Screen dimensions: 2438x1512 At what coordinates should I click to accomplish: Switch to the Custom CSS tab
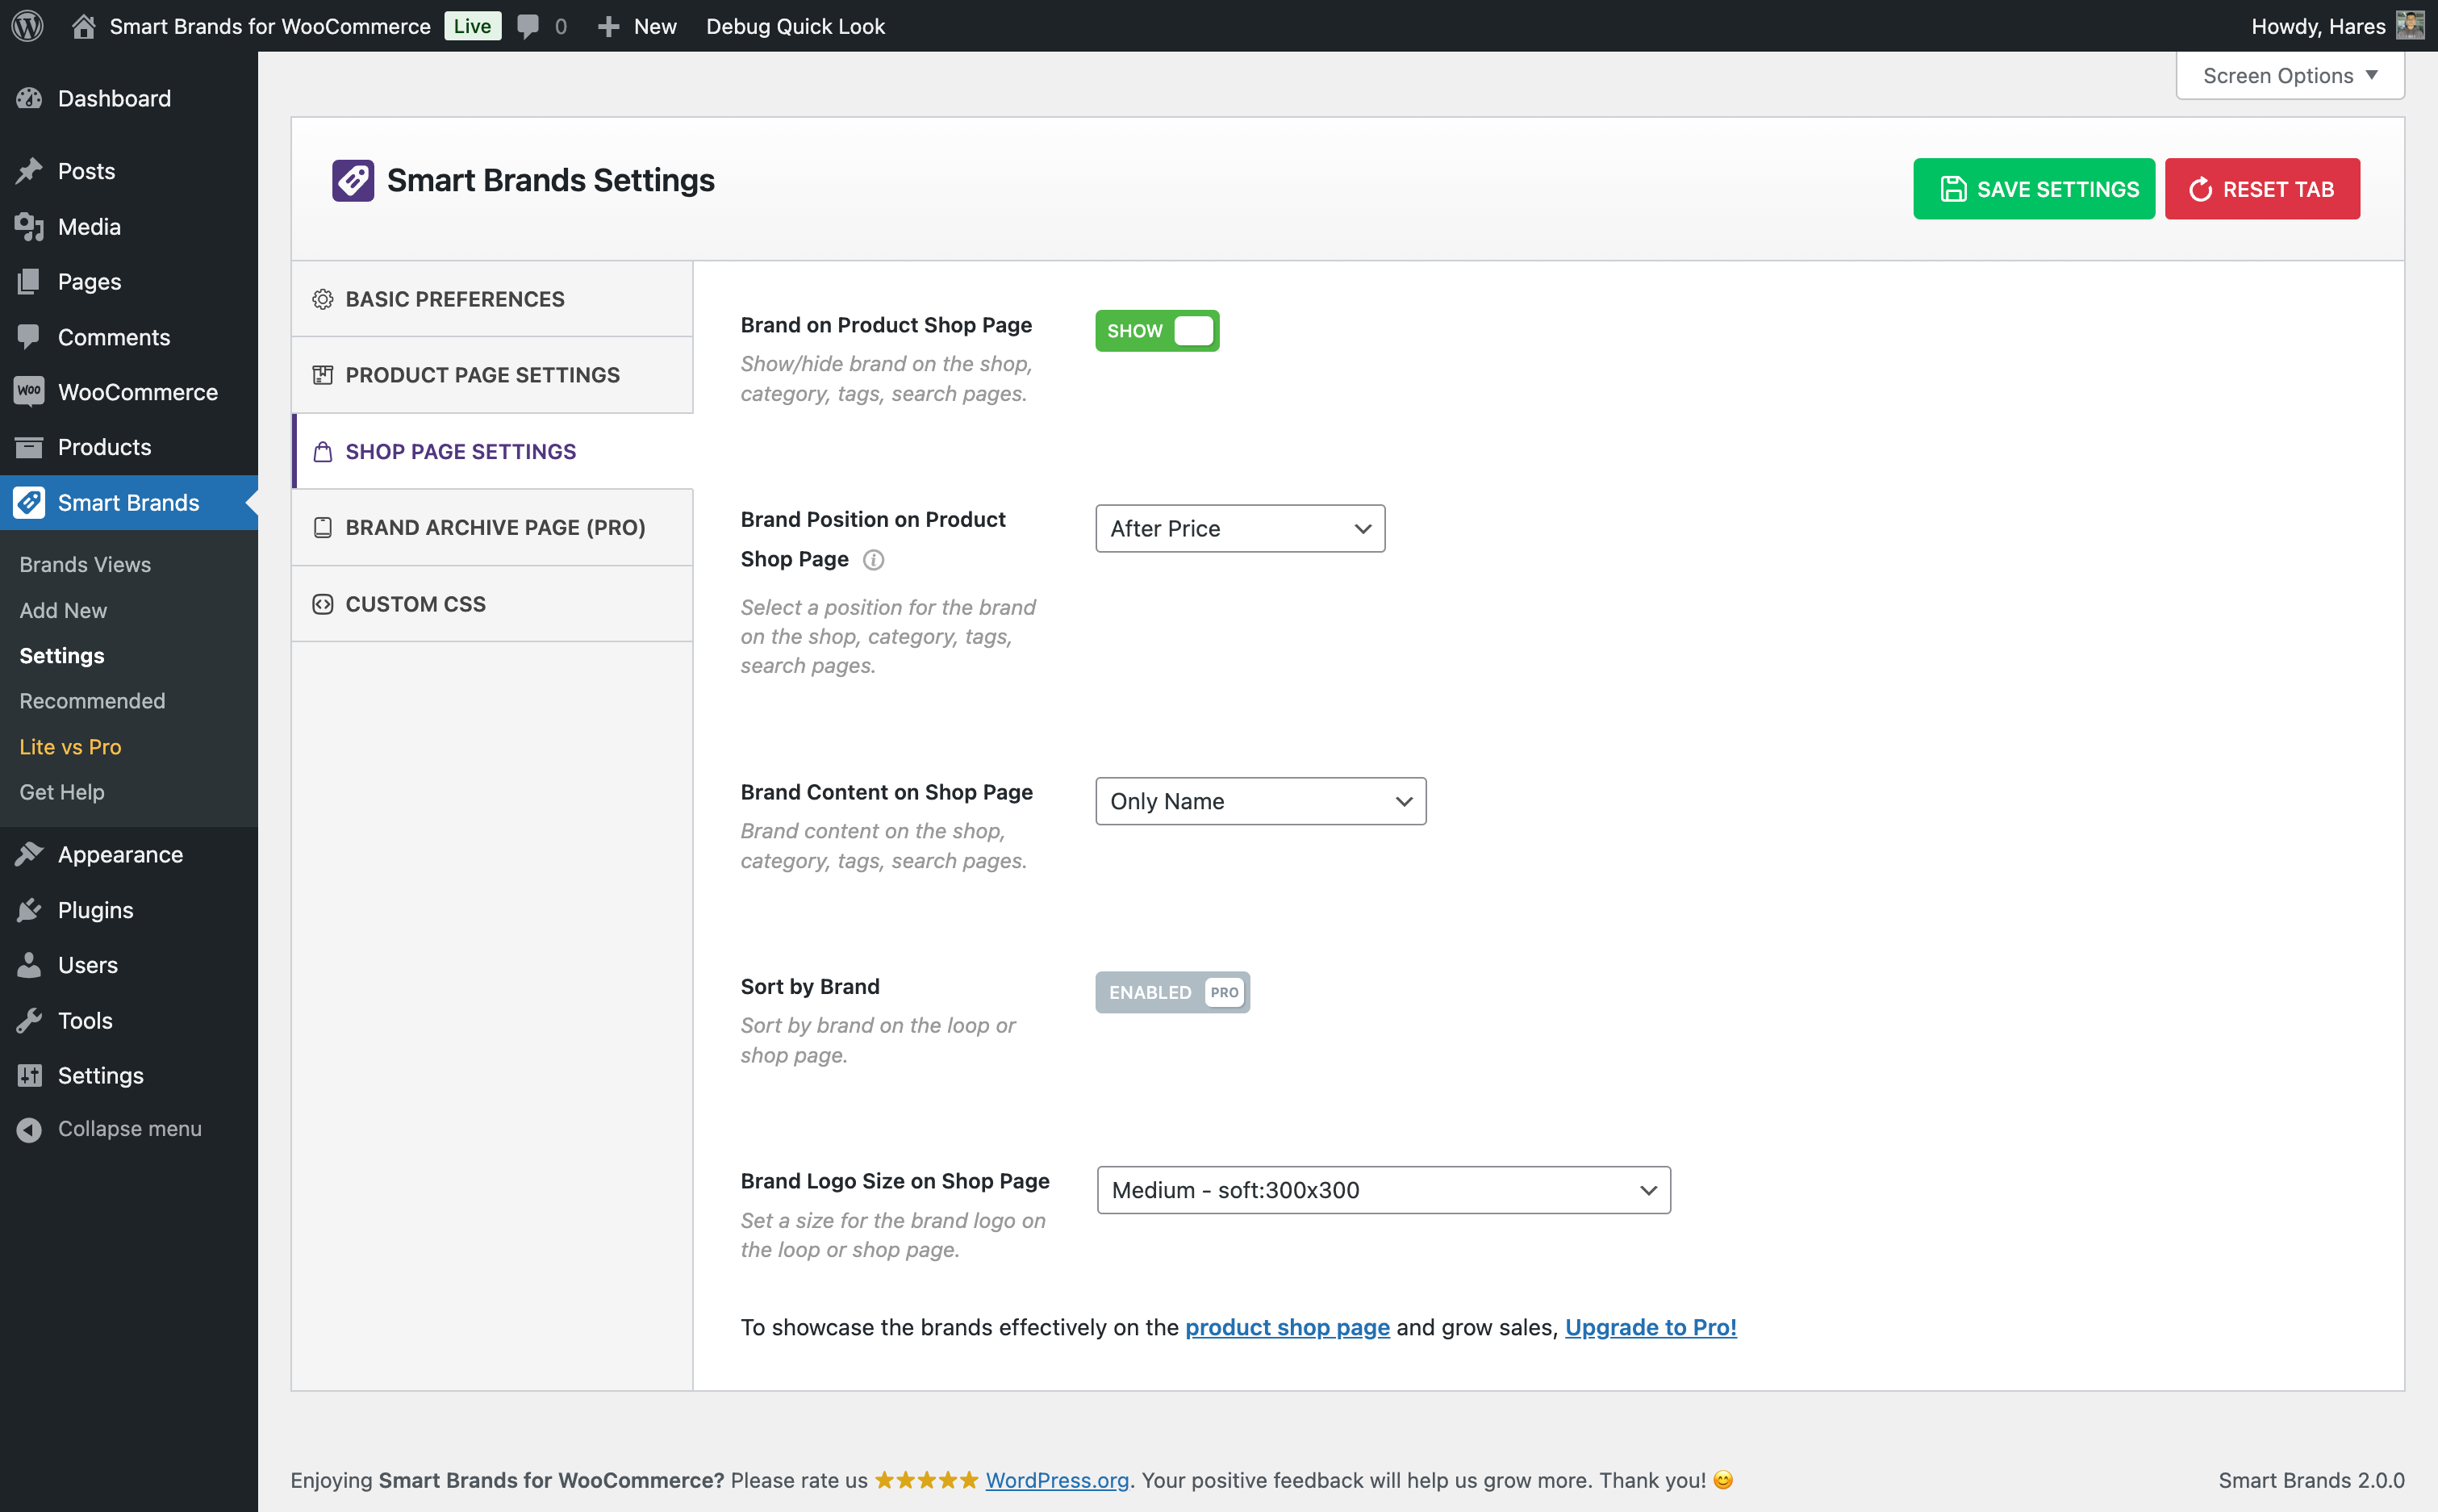(492, 604)
